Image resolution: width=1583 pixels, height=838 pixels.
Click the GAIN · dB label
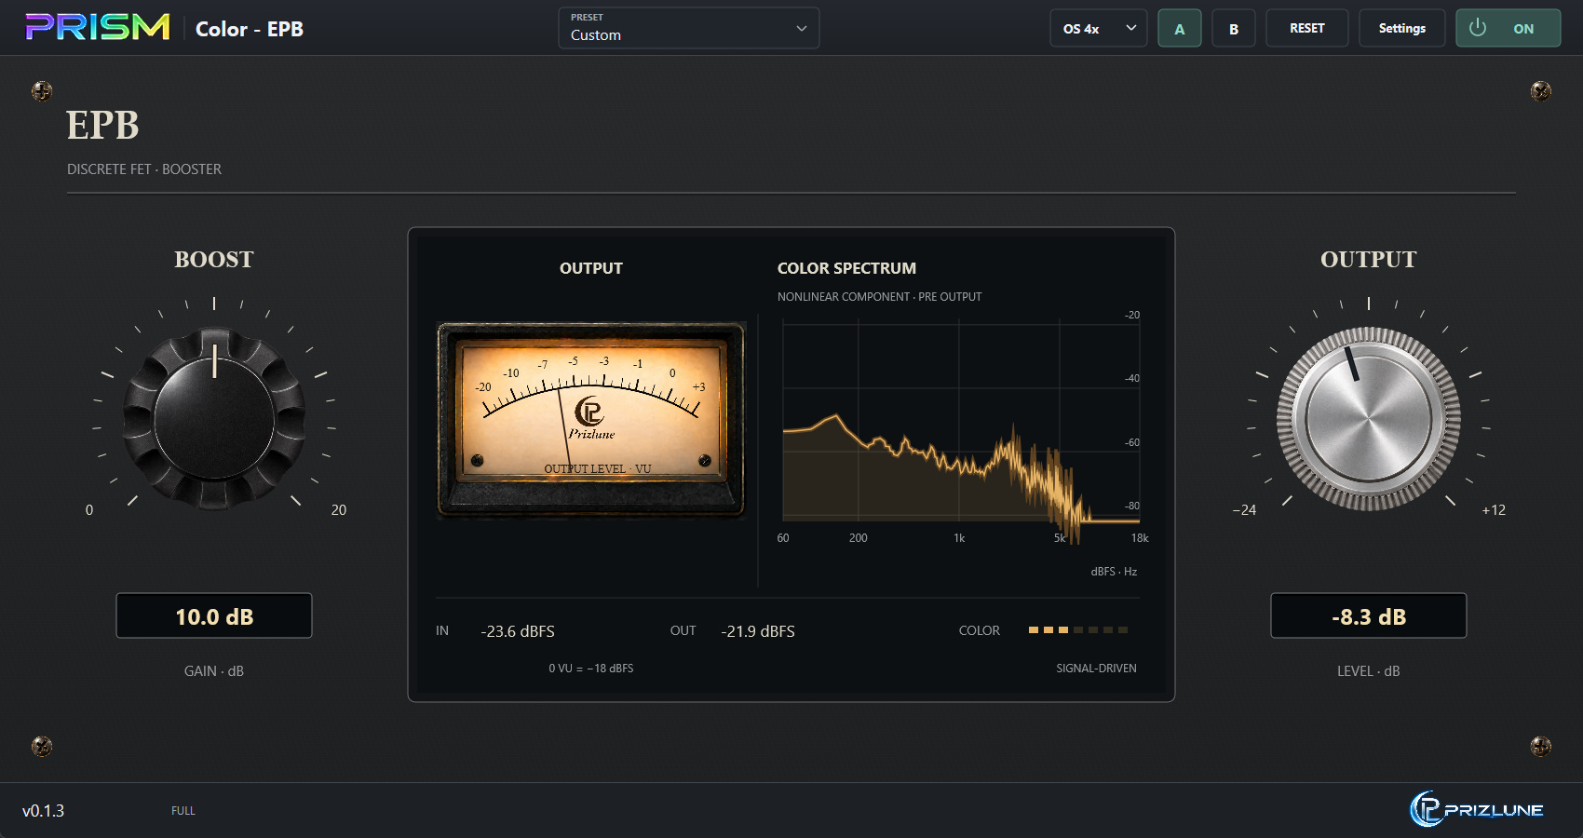(x=214, y=671)
